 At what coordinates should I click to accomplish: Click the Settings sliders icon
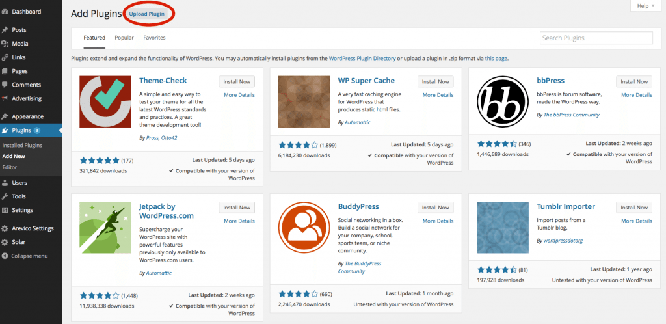click(x=5, y=210)
